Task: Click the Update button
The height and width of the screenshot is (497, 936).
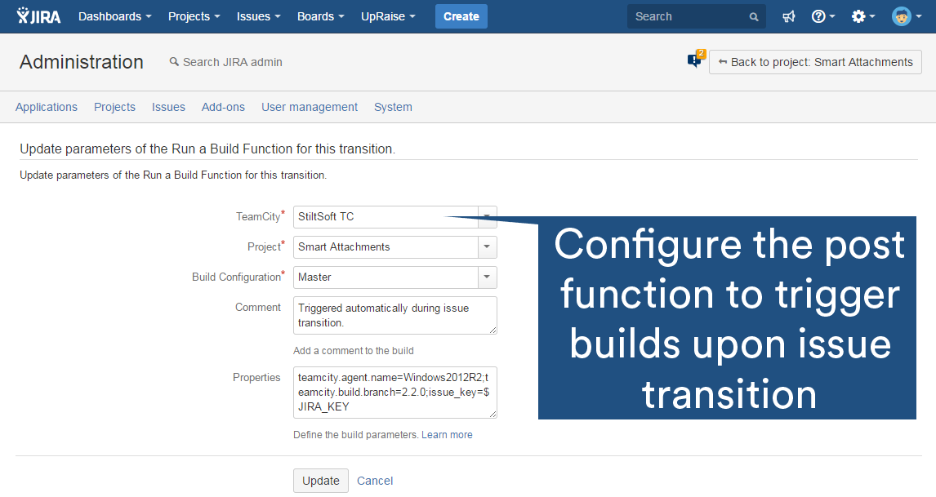Action: click(321, 481)
